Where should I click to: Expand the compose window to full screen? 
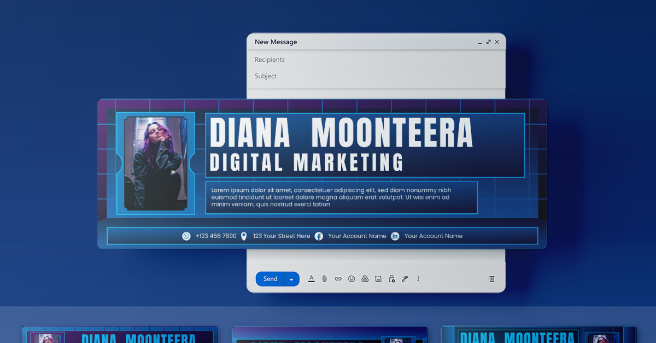[x=488, y=42]
